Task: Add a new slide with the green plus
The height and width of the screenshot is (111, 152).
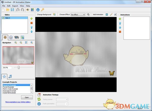Action: tap(31, 18)
